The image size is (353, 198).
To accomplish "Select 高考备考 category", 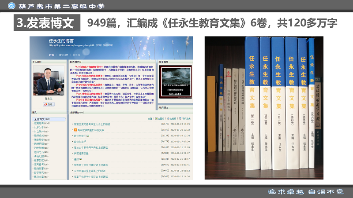I will 41,164.
